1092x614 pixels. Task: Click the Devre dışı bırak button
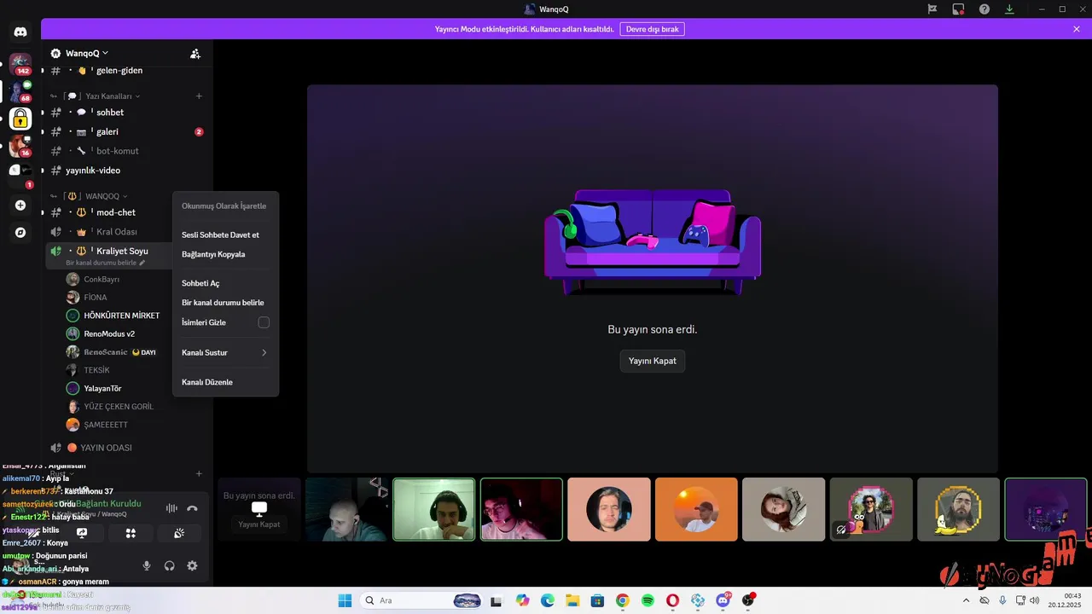coord(652,29)
